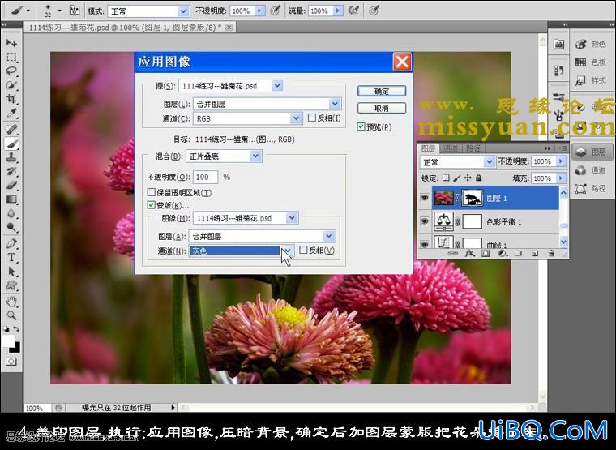Select the 1114练习 document tab
Image resolution: width=616 pixels, height=450 pixels.
click(x=130, y=28)
